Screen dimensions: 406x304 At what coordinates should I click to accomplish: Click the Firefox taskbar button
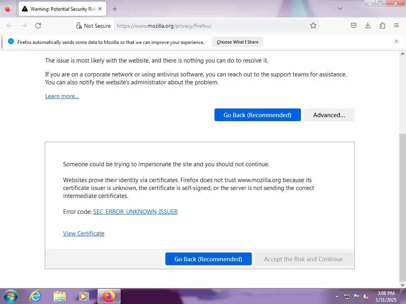tap(109, 296)
